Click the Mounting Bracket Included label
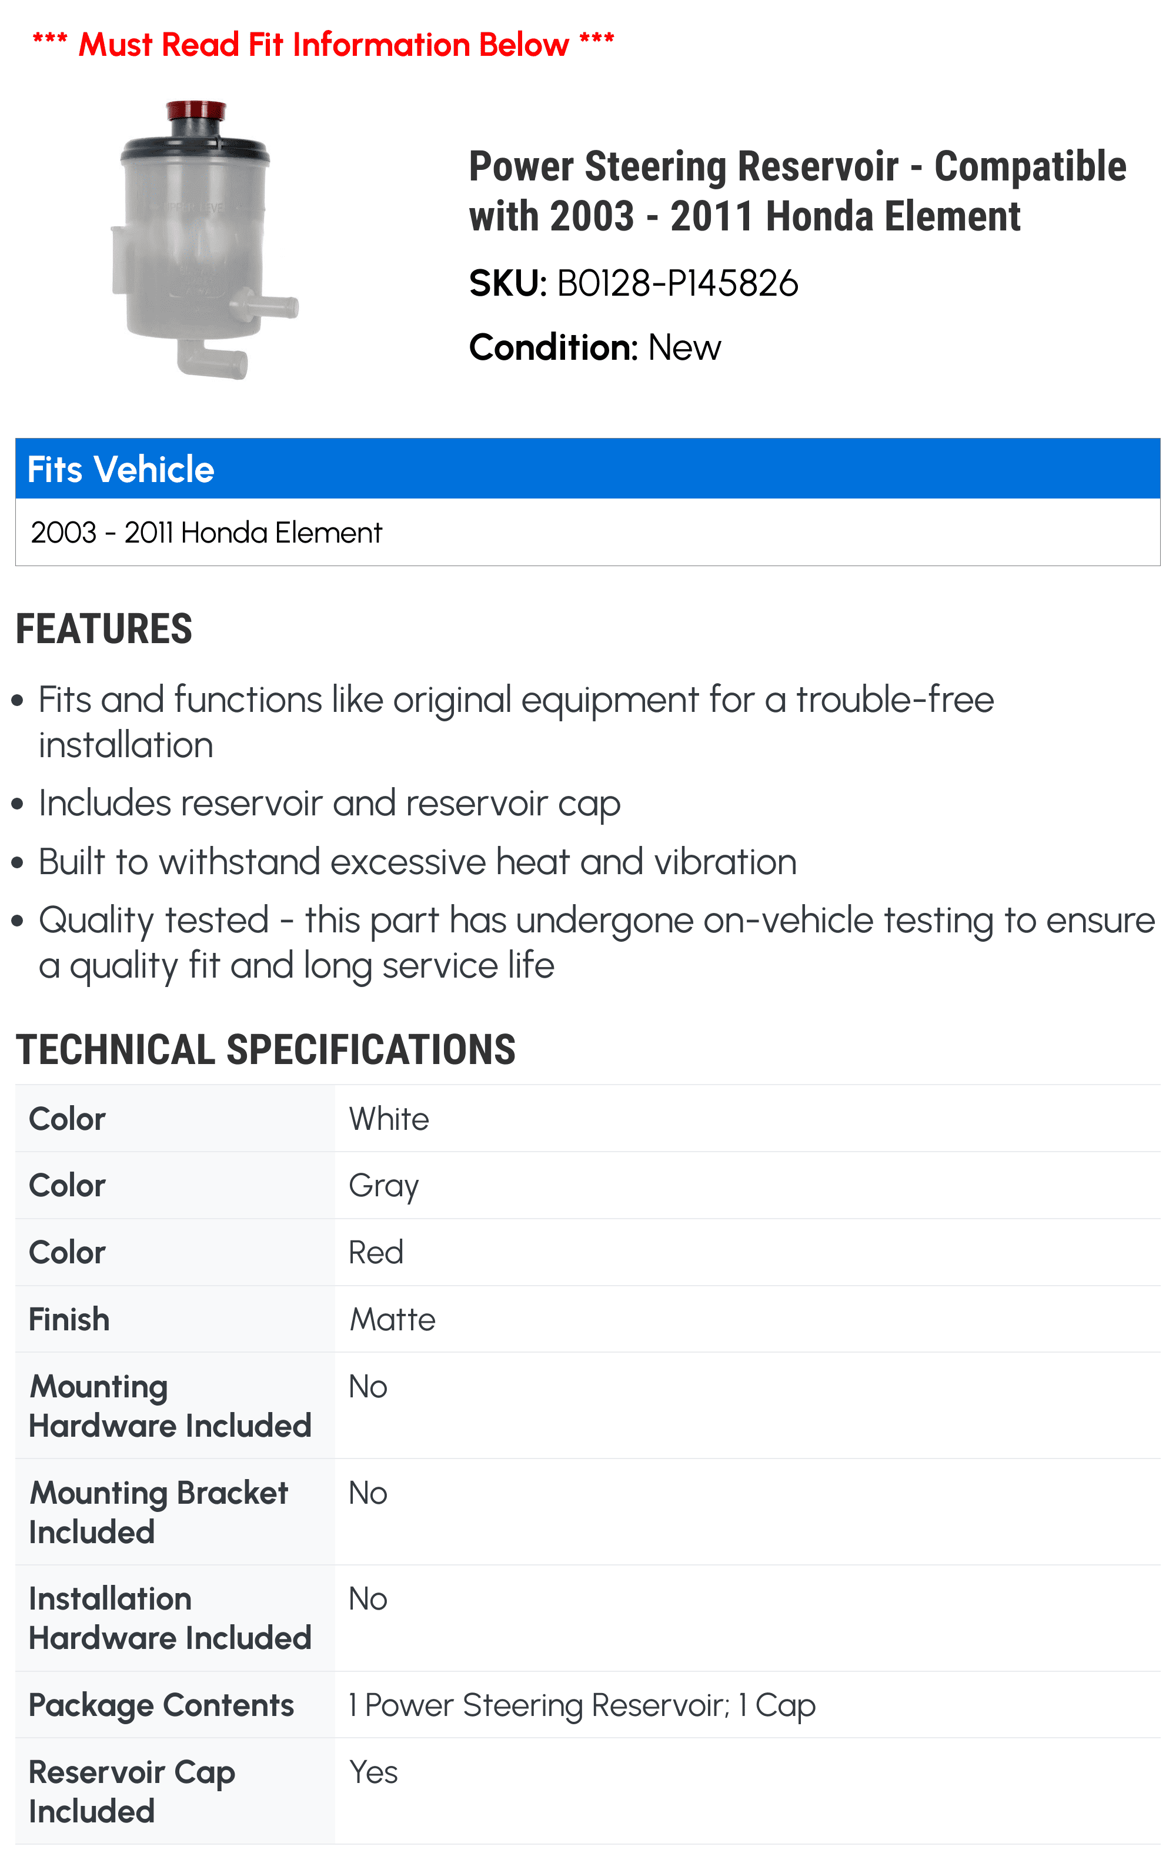 (x=158, y=1513)
